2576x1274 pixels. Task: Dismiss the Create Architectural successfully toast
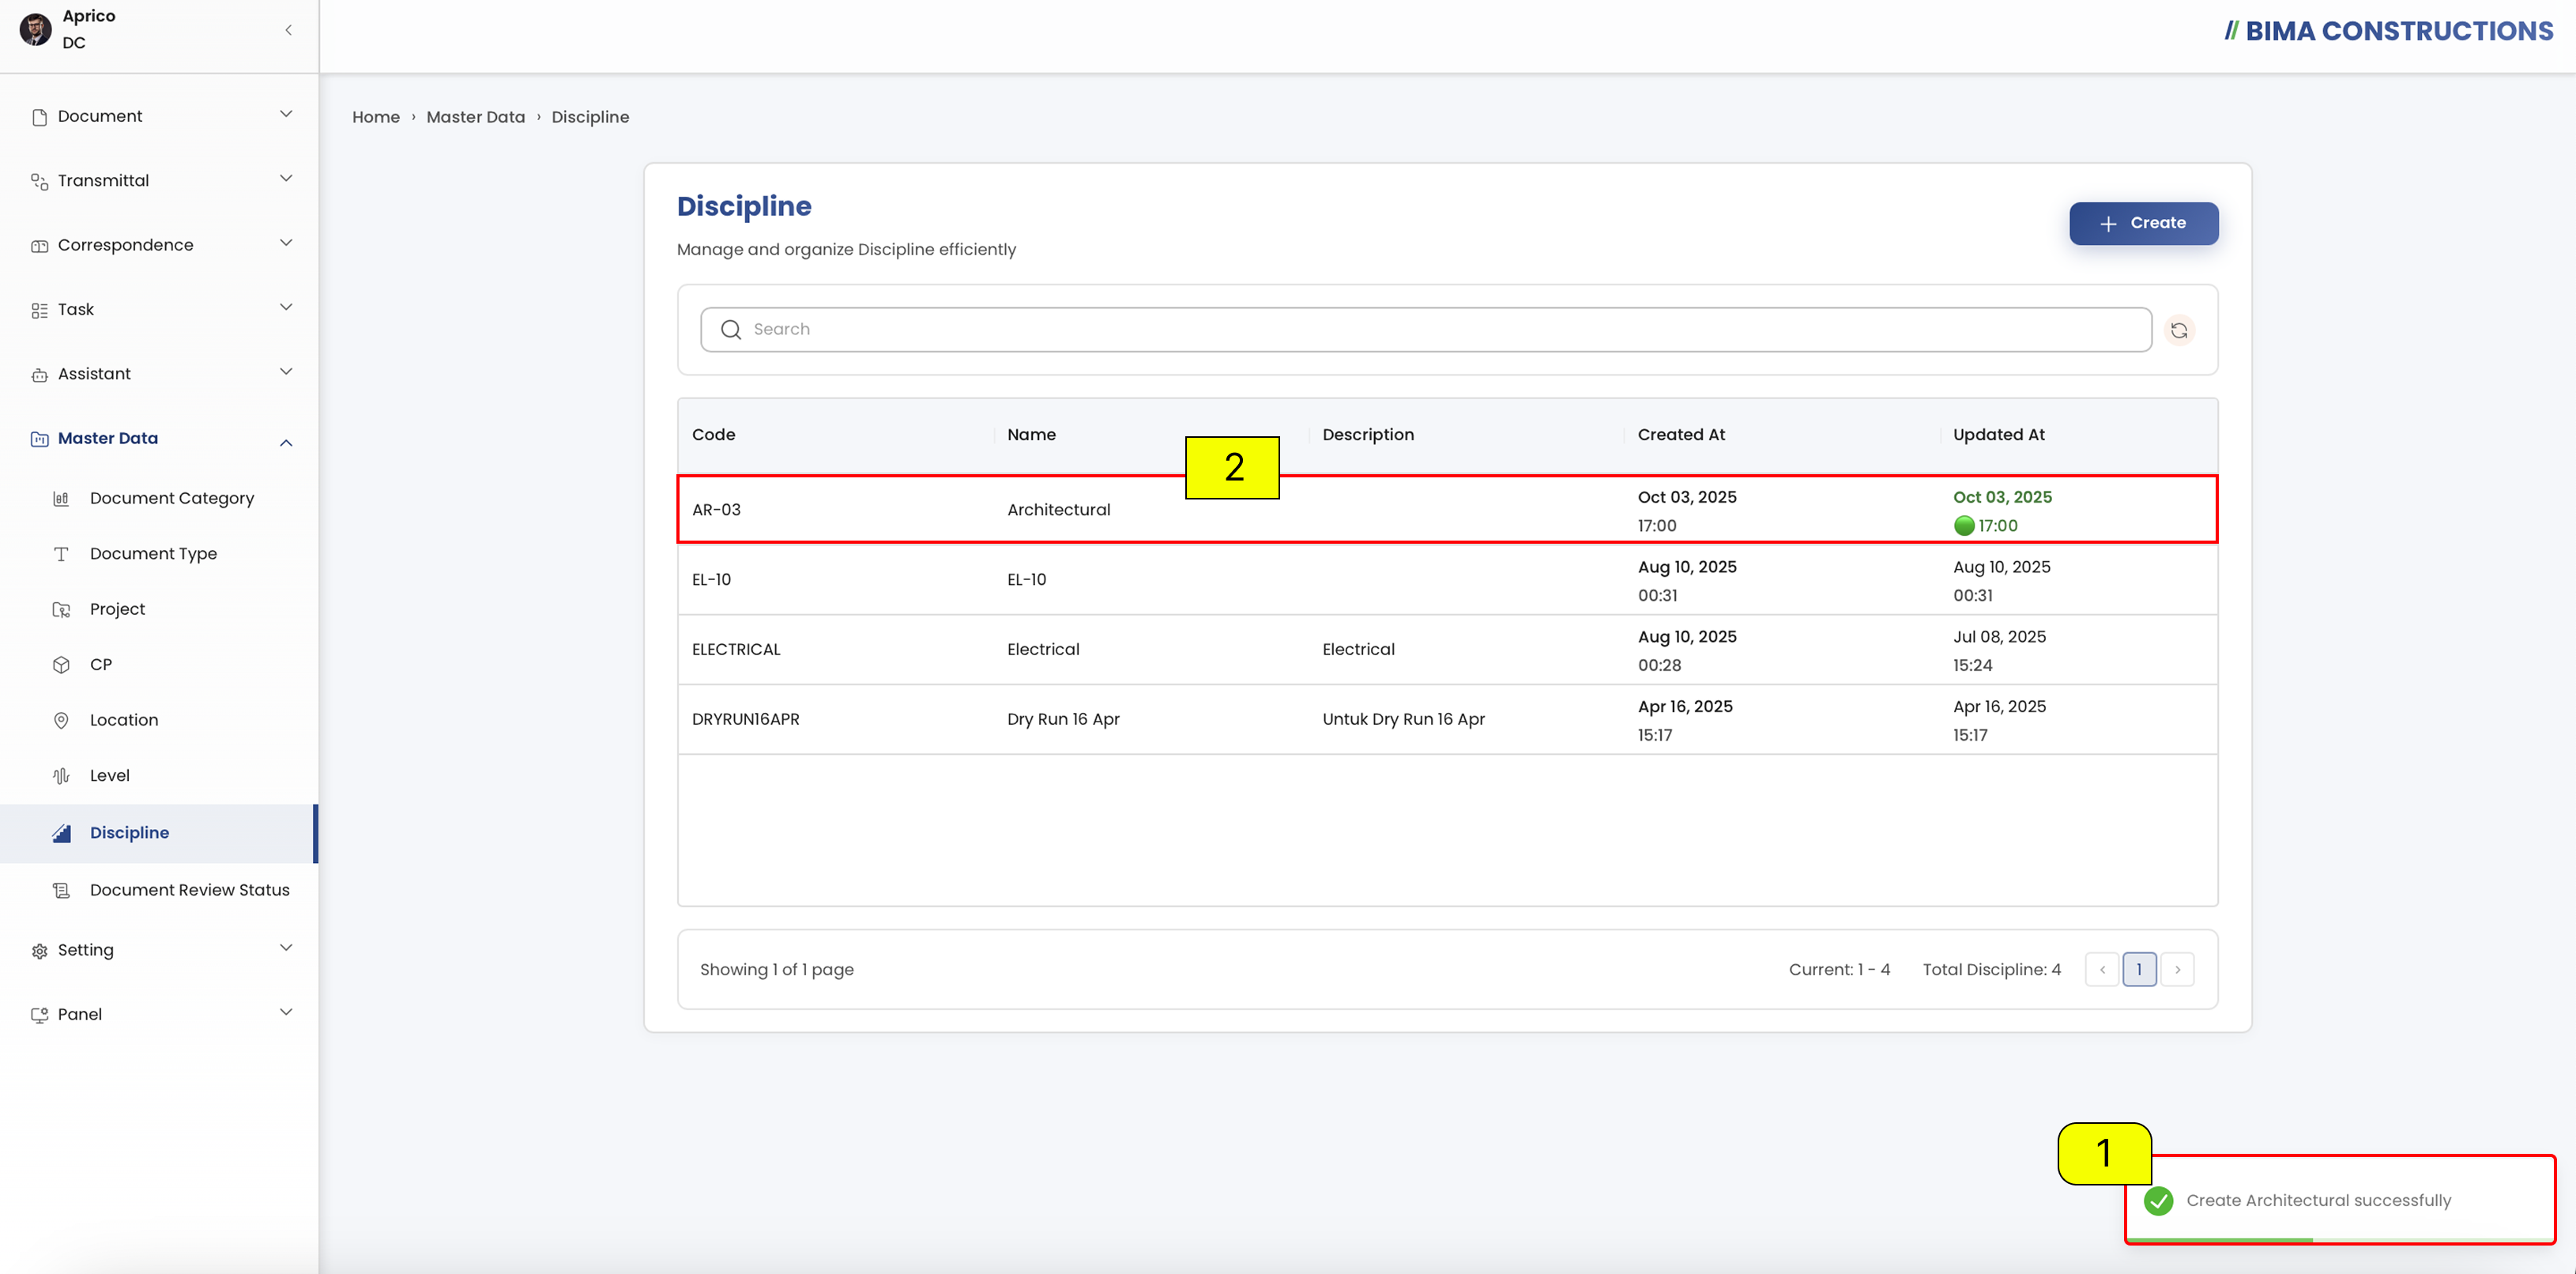pyautogui.click(x=2341, y=1200)
